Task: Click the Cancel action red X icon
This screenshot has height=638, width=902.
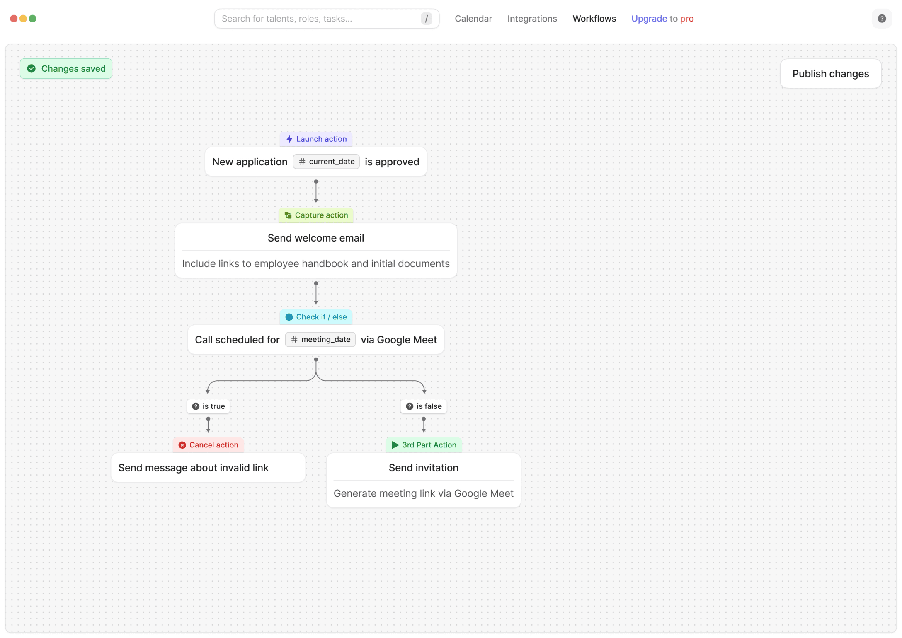Action: click(182, 445)
